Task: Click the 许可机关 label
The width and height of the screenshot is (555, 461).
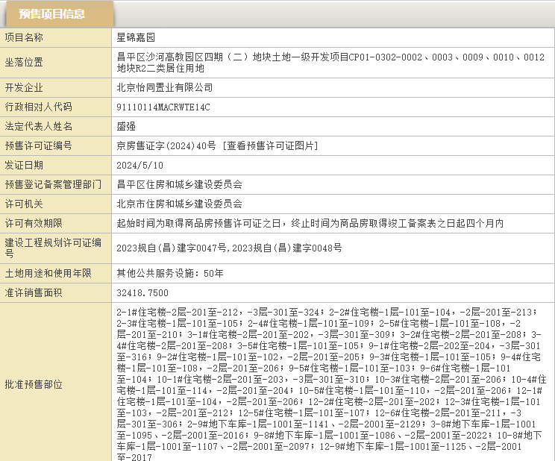Action: (24, 204)
